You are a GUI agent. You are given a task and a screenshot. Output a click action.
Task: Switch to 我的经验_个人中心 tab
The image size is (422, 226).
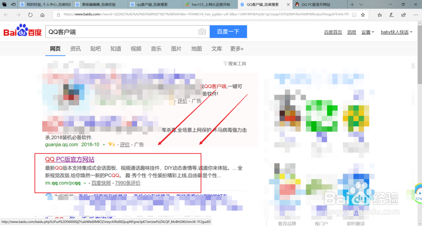pyautogui.click(x=45, y=5)
